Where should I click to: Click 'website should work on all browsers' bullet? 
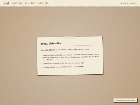click(64, 67)
